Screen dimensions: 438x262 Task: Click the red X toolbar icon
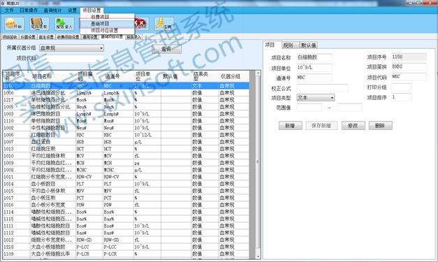[141, 24]
